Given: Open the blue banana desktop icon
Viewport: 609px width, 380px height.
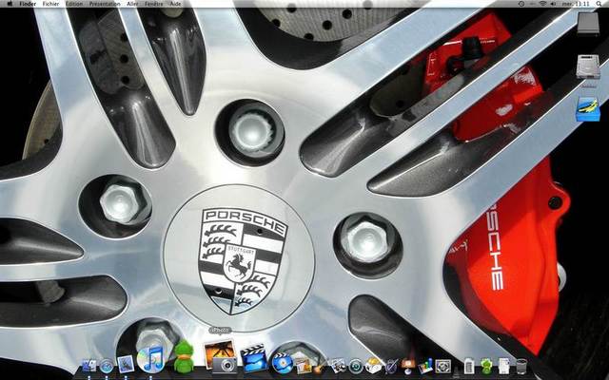Looking at the screenshot, I should coord(587,109).
